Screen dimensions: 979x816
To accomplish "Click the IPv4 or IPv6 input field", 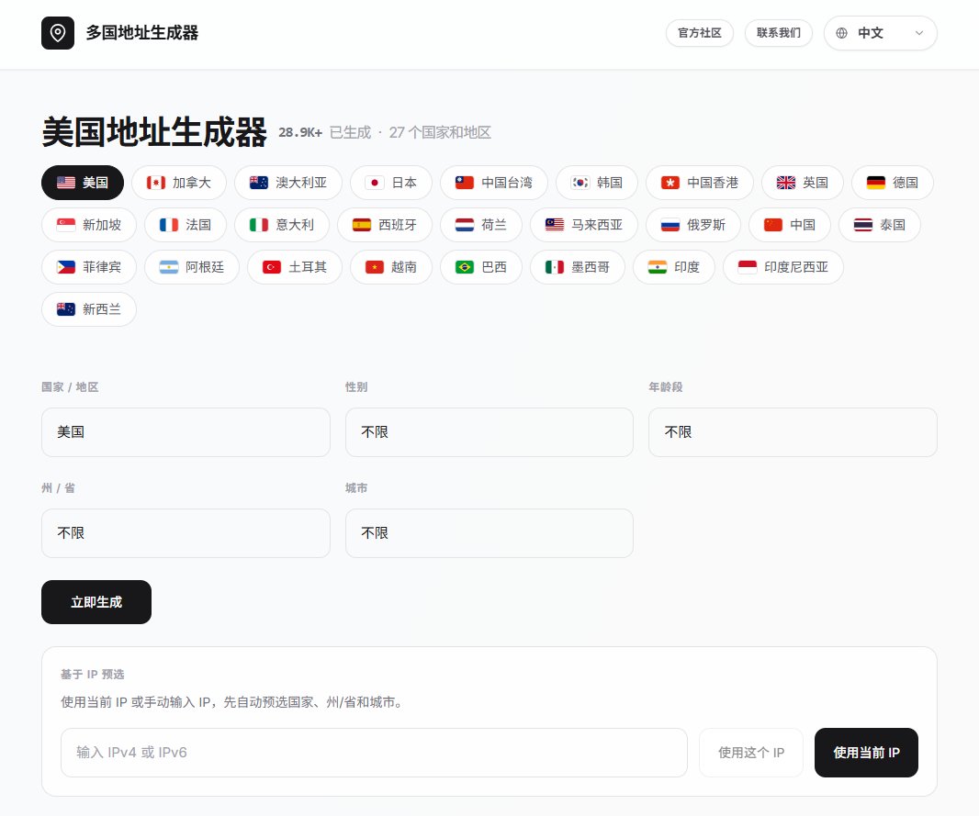I will tap(374, 753).
